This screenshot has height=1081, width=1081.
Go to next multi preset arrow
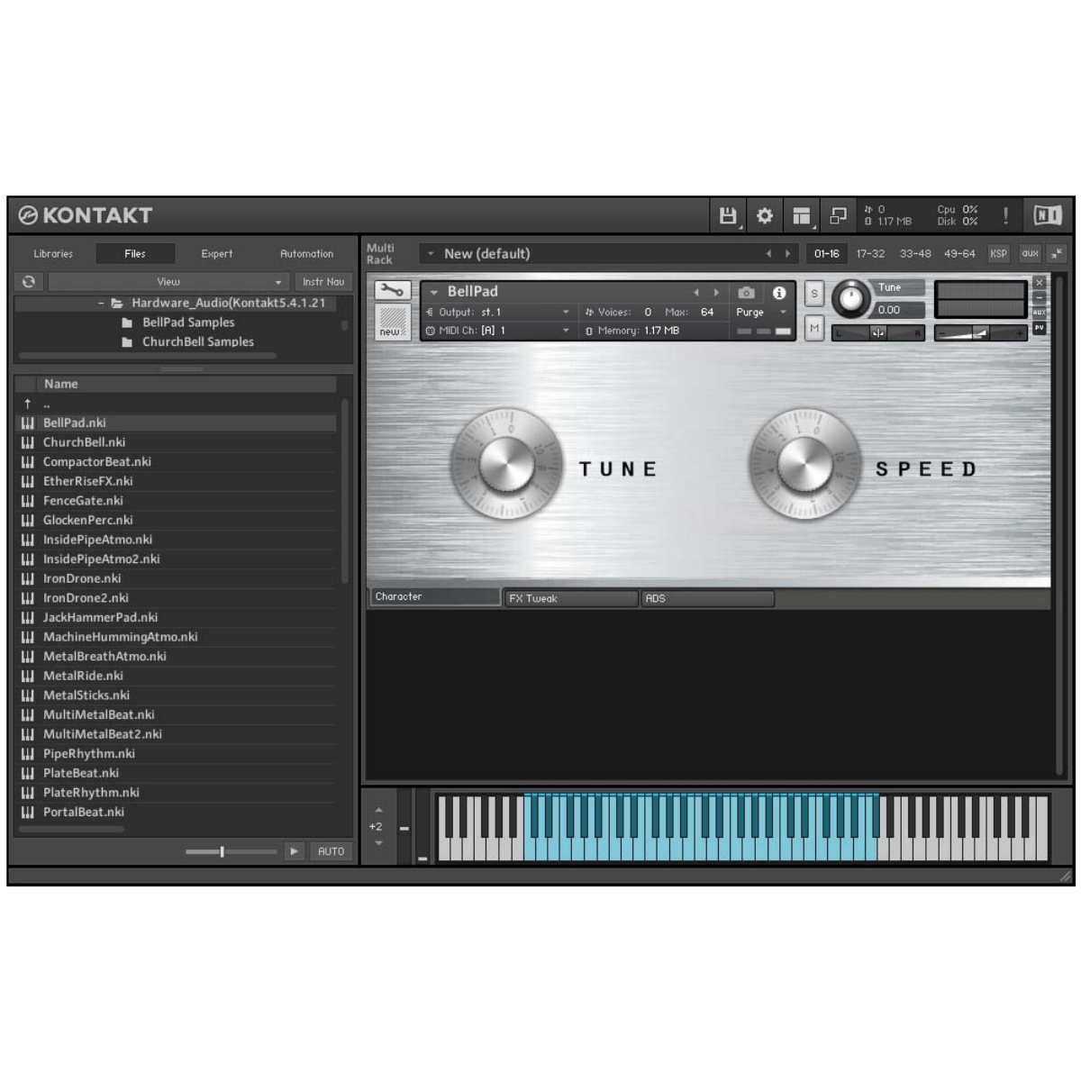click(787, 254)
